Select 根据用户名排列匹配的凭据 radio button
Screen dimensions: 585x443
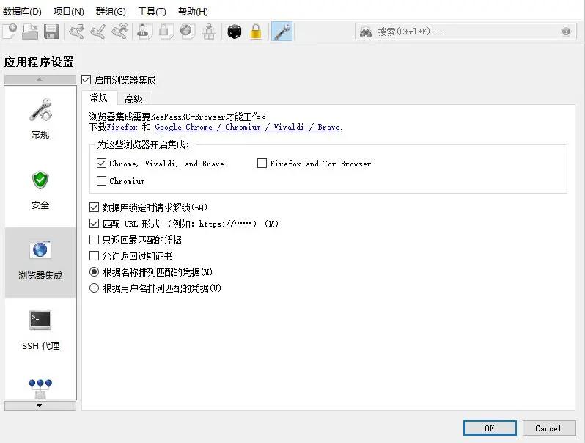[94, 288]
